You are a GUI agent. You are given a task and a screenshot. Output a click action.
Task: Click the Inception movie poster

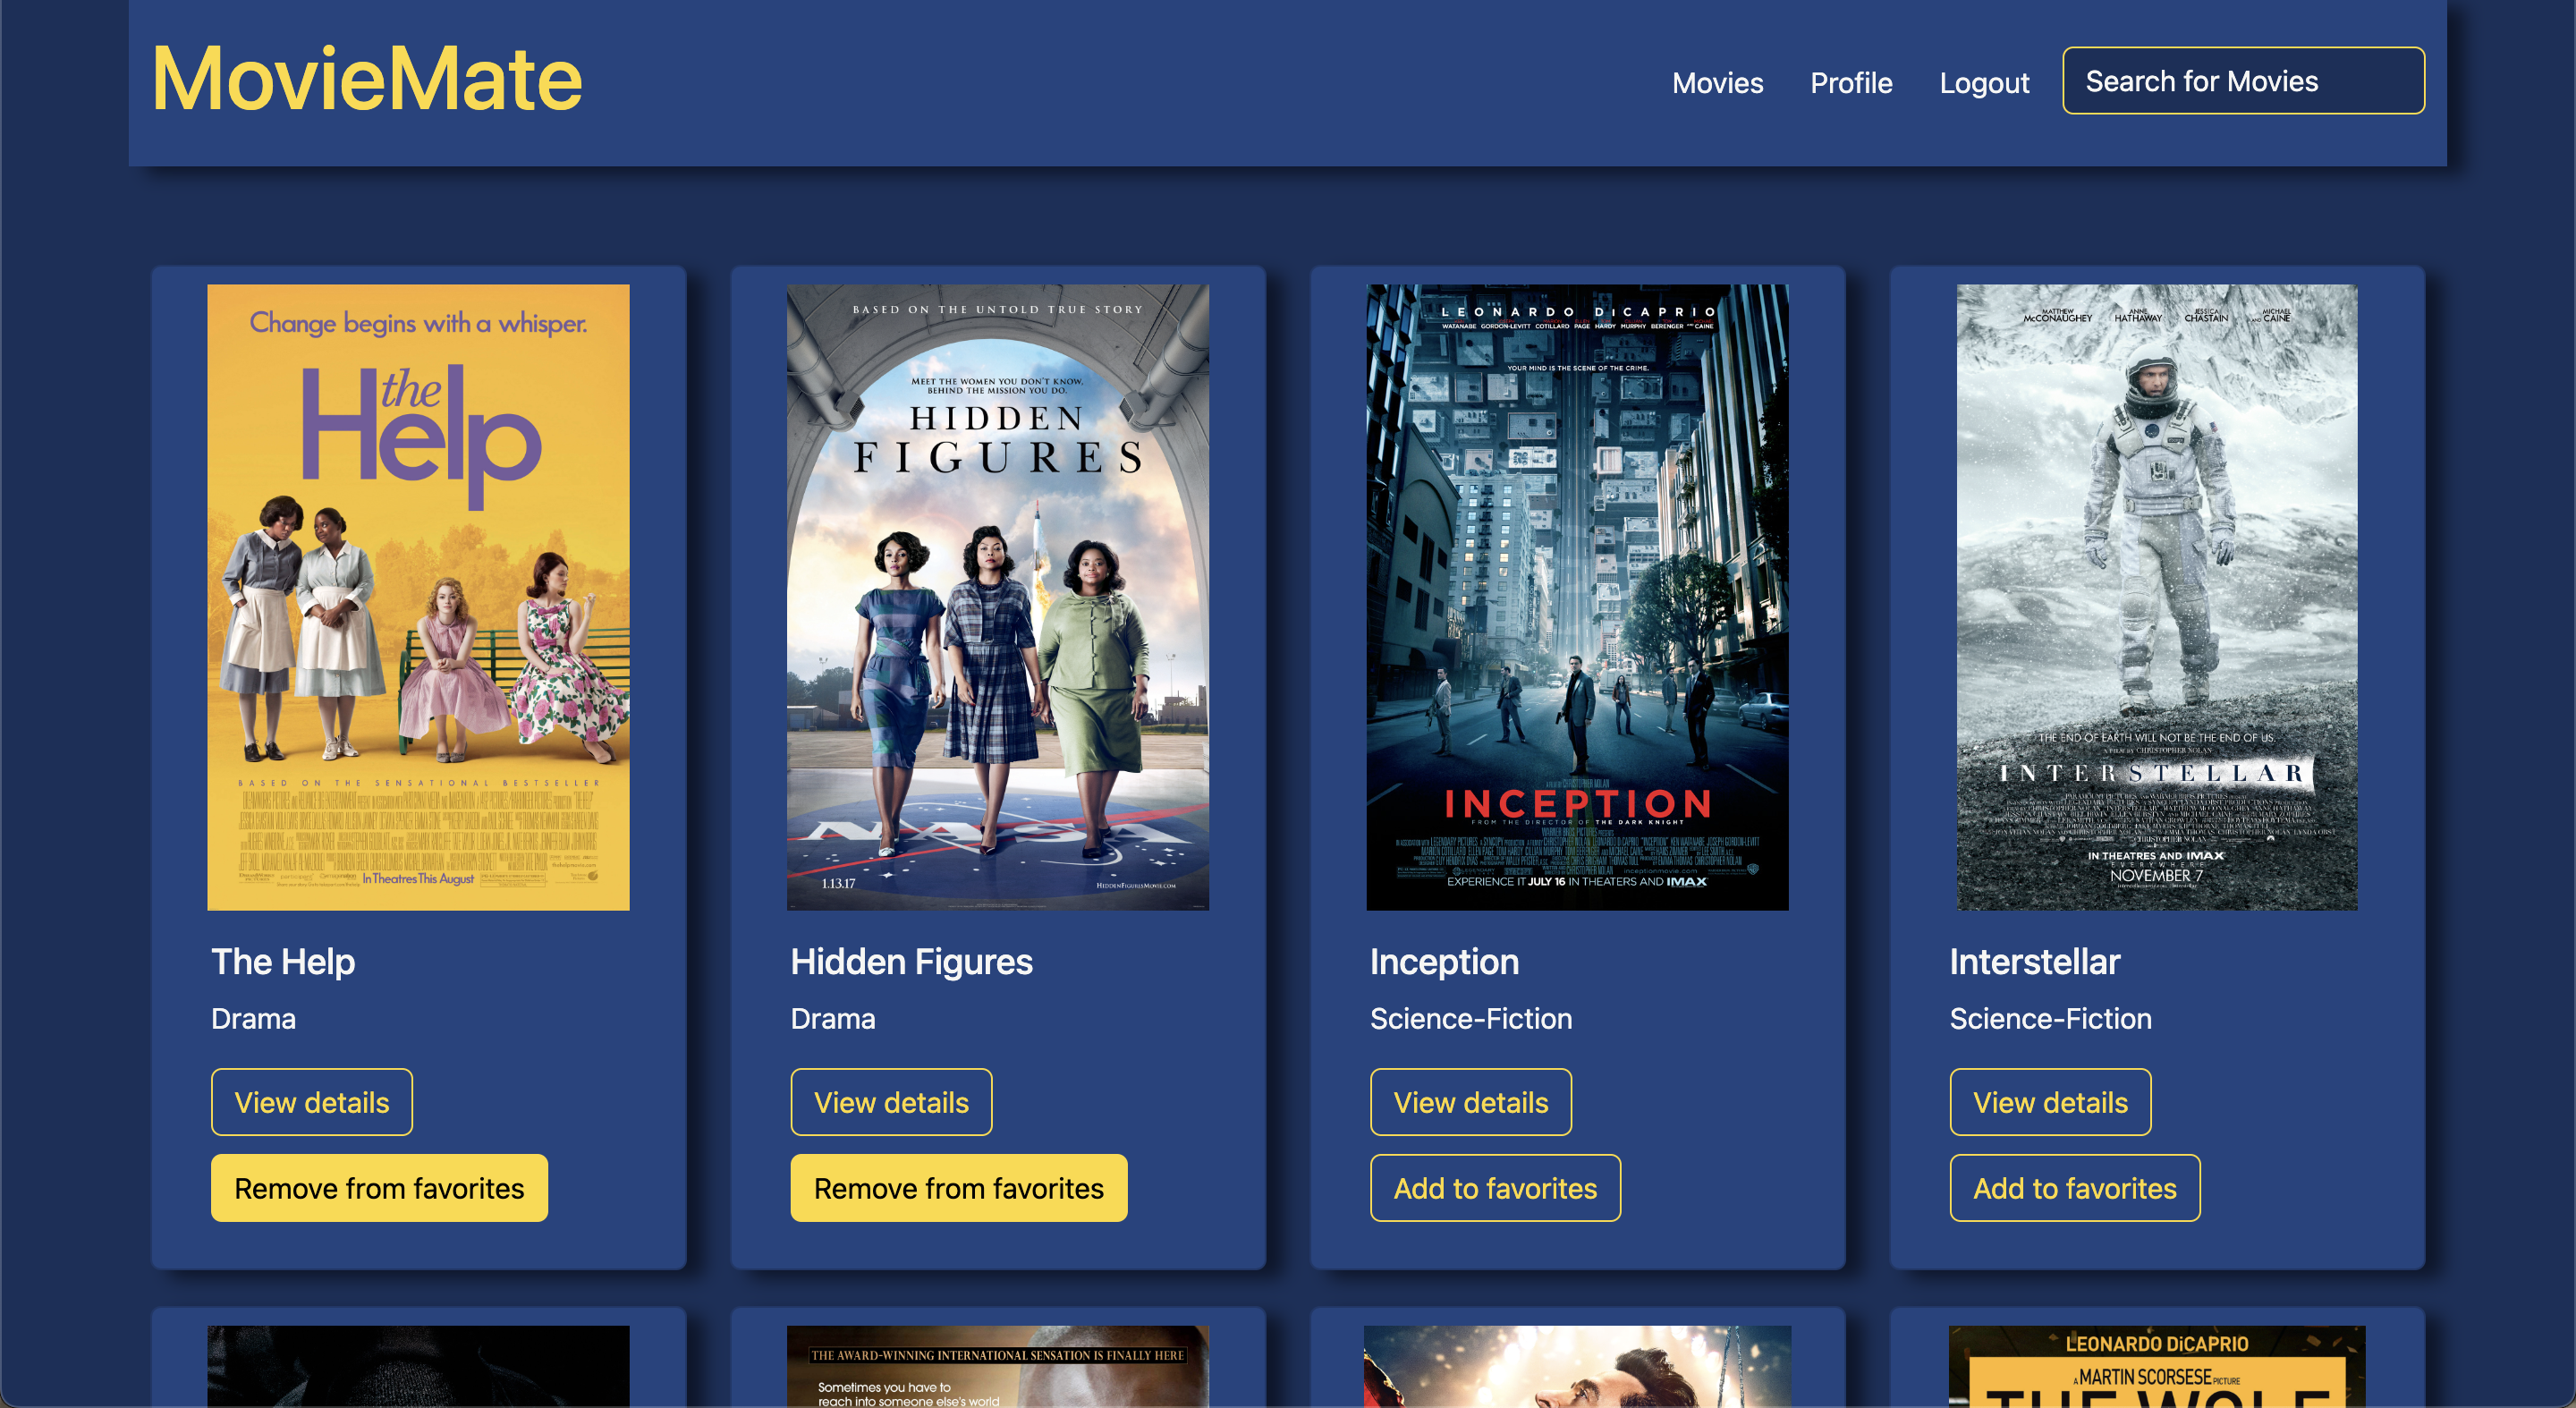[1577, 597]
